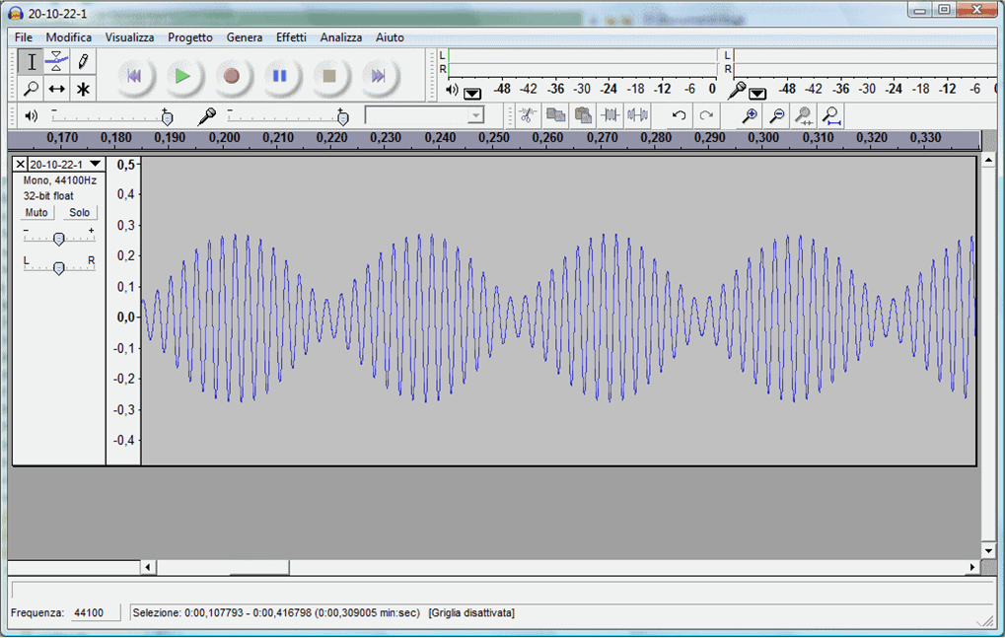
Task: Toggle Muto on the track
Action: (x=36, y=213)
